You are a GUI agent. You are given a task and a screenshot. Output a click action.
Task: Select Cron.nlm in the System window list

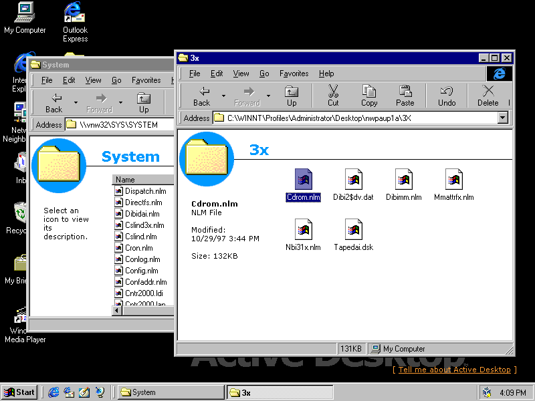133,248
